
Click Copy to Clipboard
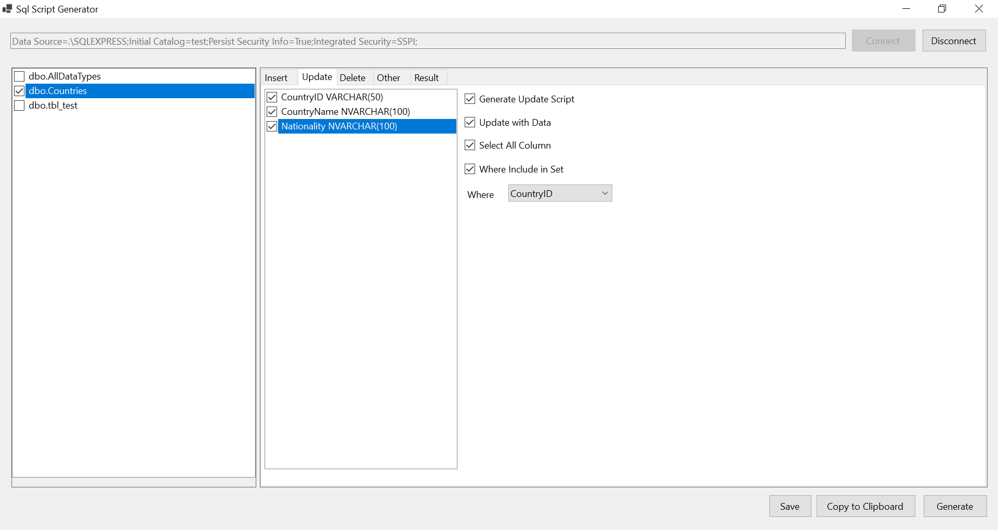click(865, 506)
